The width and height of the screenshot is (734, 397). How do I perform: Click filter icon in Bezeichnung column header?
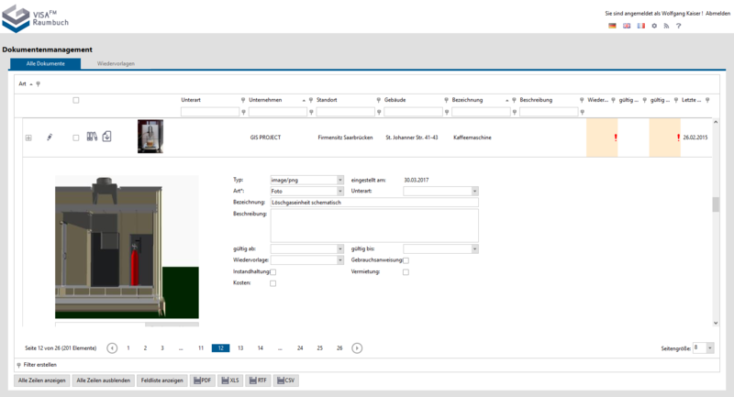click(514, 100)
